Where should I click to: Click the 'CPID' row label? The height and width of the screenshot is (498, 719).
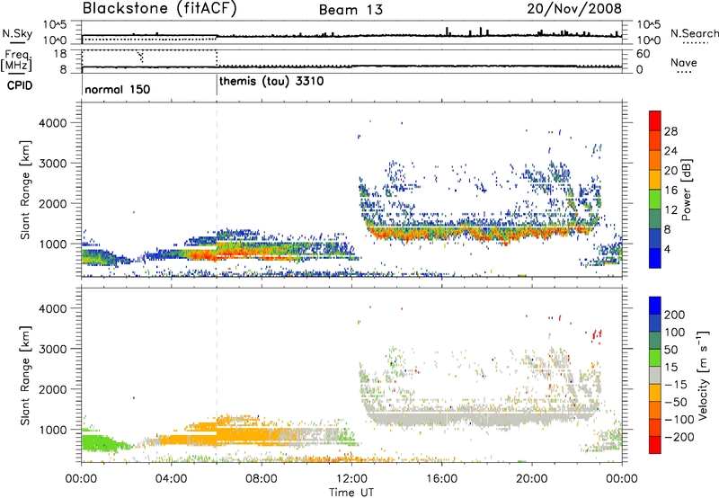20,85
